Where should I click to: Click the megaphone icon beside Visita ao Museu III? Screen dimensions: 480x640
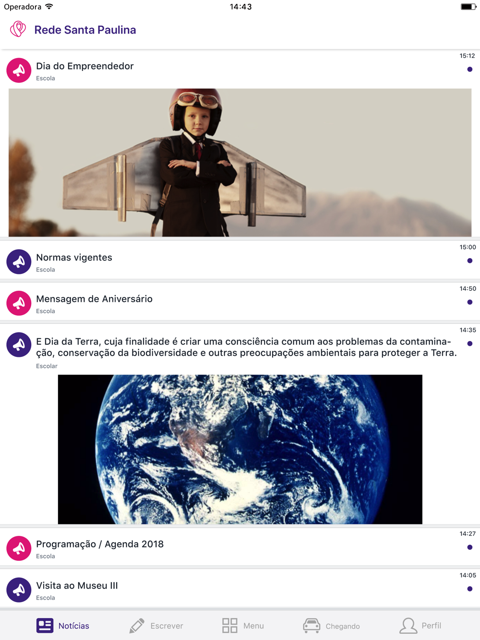click(19, 590)
